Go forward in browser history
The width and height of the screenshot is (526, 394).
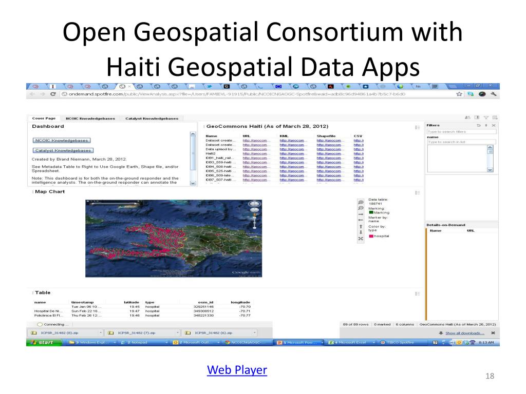click(x=42, y=94)
